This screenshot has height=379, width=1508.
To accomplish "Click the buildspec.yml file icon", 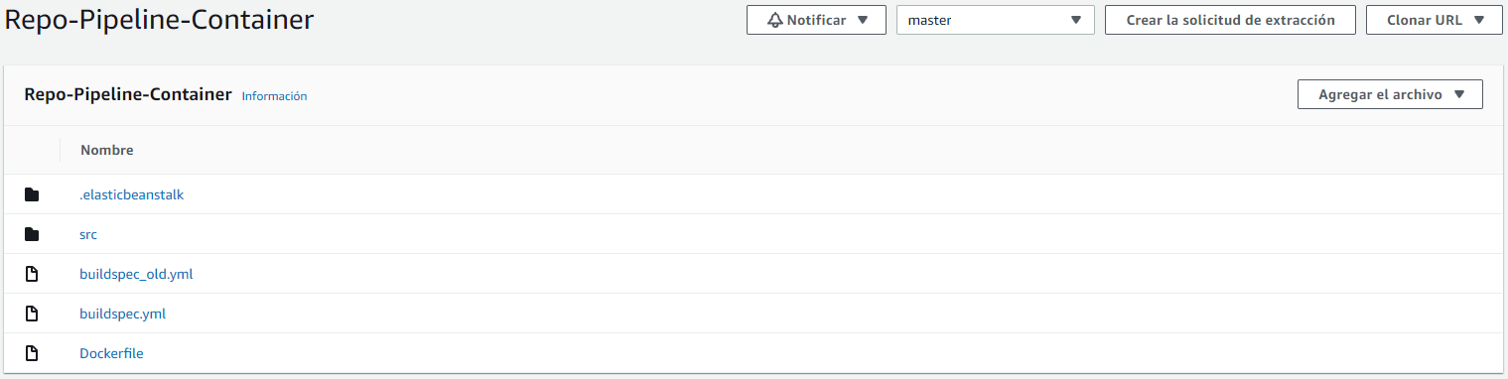I will point(32,314).
